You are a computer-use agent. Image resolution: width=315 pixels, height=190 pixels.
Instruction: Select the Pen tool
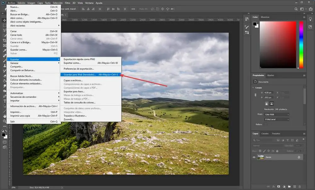[x=4, y=96]
